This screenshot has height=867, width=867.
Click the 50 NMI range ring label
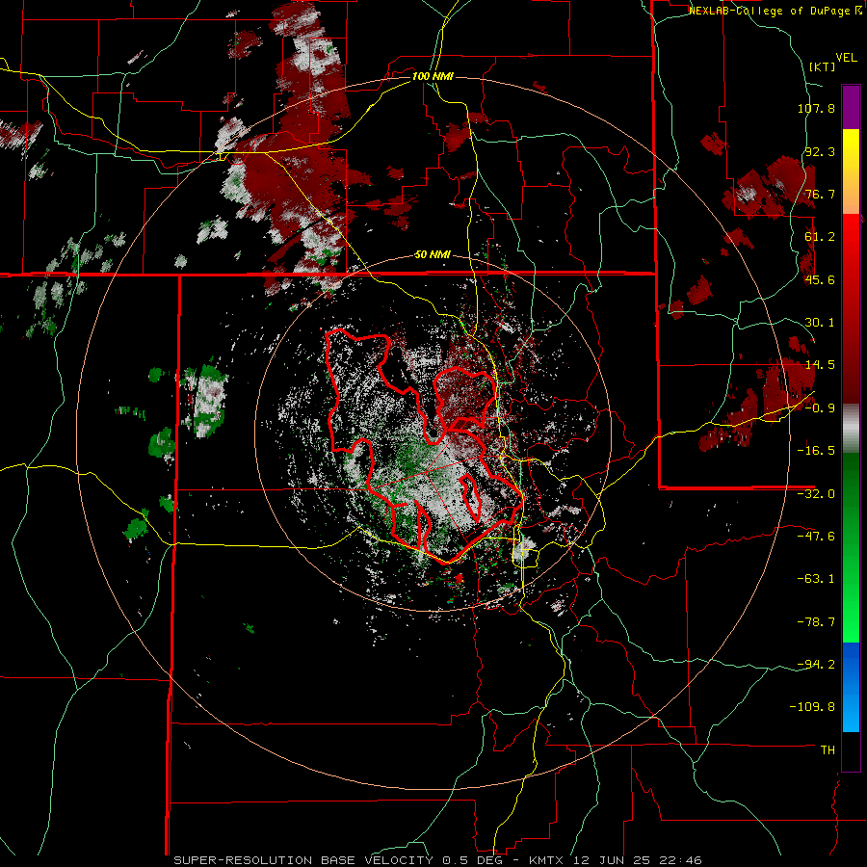tap(433, 255)
